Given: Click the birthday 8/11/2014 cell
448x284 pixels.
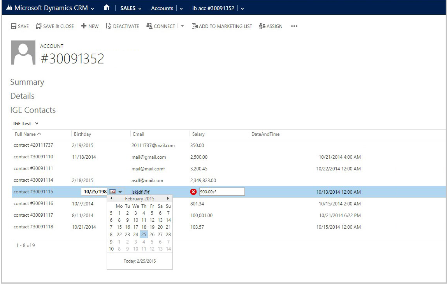Looking at the screenshot, I should click(x=83, y=216).
